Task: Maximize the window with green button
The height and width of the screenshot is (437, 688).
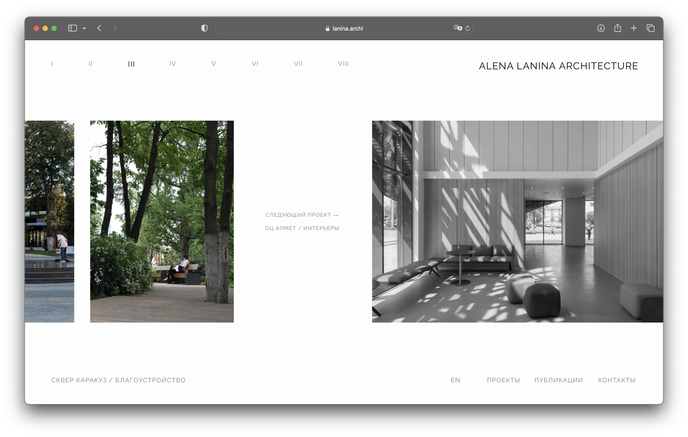Action: point(54,28)
